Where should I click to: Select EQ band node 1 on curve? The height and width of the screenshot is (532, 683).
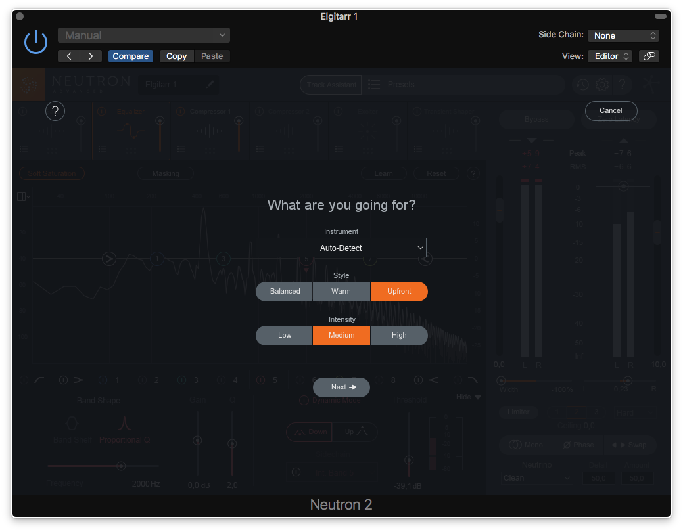157,259
